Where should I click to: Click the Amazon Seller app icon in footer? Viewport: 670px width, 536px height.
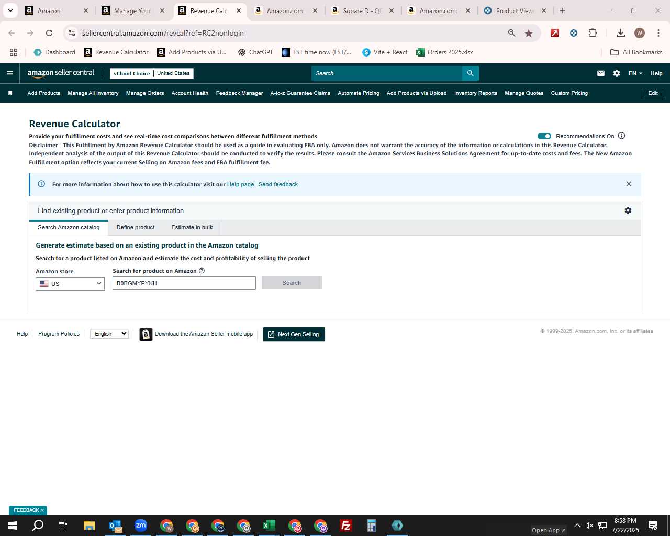click(146, 334)
